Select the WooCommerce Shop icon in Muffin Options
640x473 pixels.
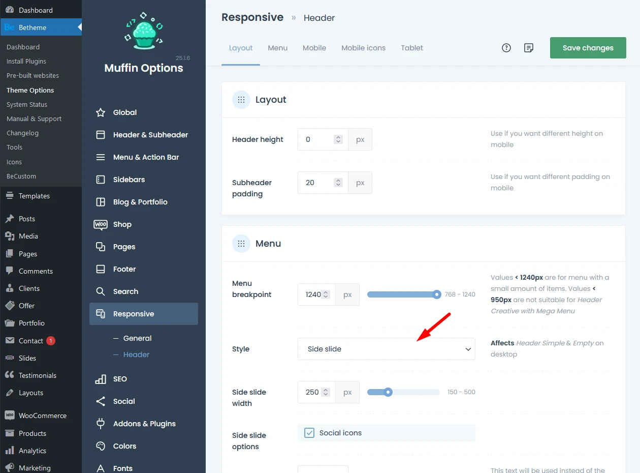point(101,224)
